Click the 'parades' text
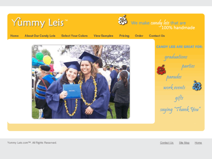The height and width of the screenshot is (159, 212). pos(174,77)
